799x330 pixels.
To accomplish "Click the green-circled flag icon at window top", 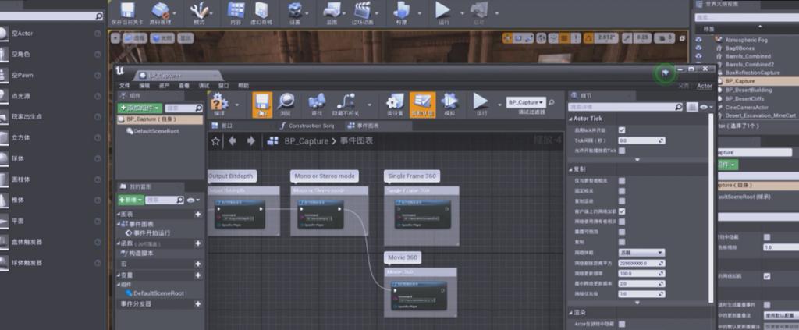I will point(665,74).
